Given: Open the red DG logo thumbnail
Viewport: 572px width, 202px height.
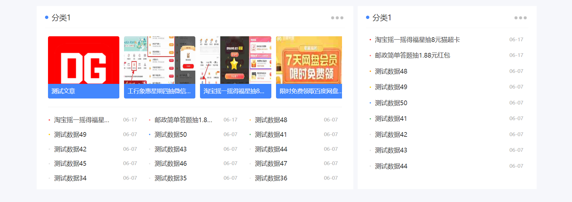Looking at the screenshot, I should point(84,60).
